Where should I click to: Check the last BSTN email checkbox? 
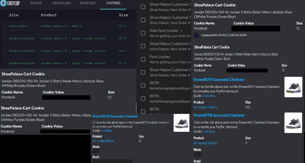click(143, 111)
